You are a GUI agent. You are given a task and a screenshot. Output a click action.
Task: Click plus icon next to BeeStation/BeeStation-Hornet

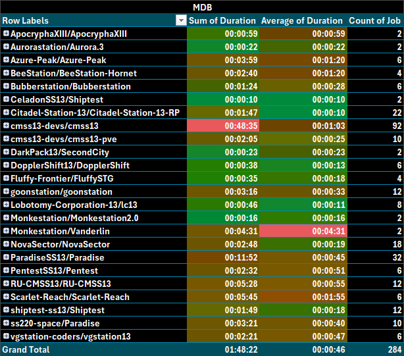coord(6,73)
